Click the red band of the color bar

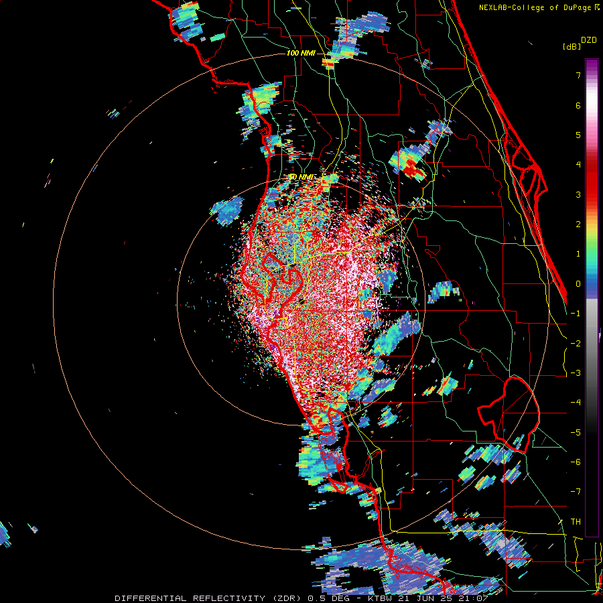(592, 185)
